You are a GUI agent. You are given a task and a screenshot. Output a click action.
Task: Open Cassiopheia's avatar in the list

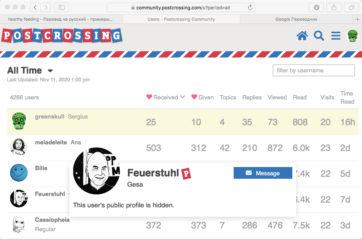(19, 225)
